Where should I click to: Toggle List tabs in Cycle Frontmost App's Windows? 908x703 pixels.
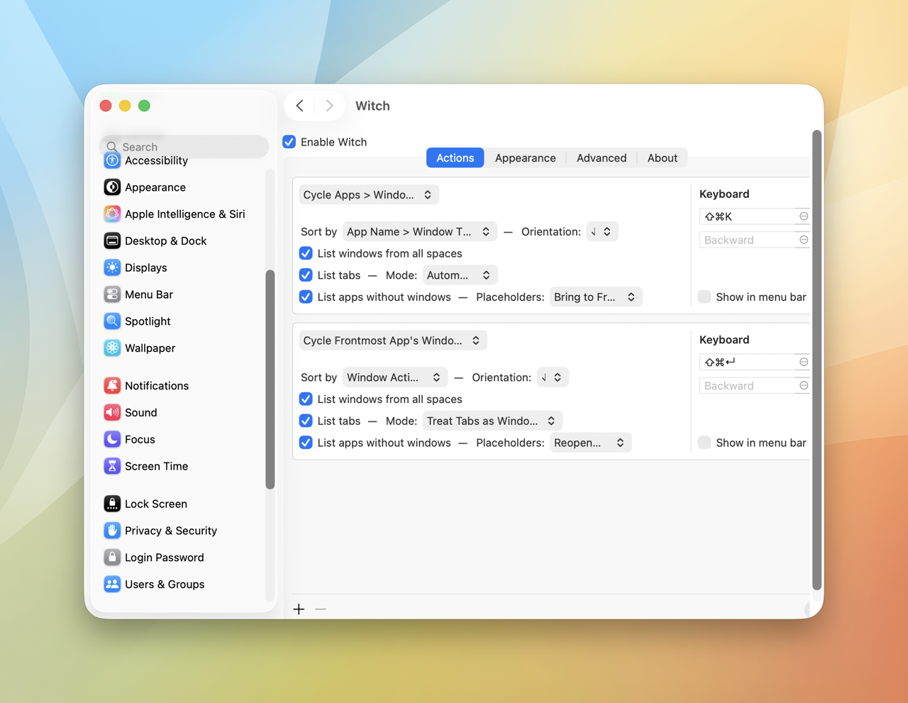tap(306, 421)
